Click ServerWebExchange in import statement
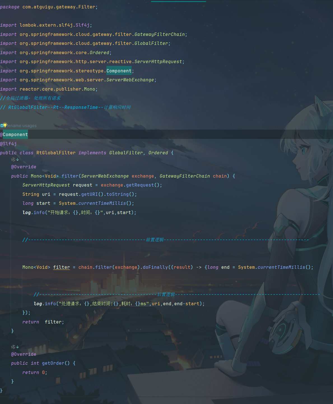This screenshot has width=333, height=404. click(x=130, y=80)
